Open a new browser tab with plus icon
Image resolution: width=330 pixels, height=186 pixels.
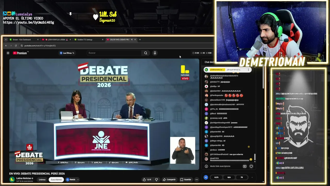click(x=140, y=40)
